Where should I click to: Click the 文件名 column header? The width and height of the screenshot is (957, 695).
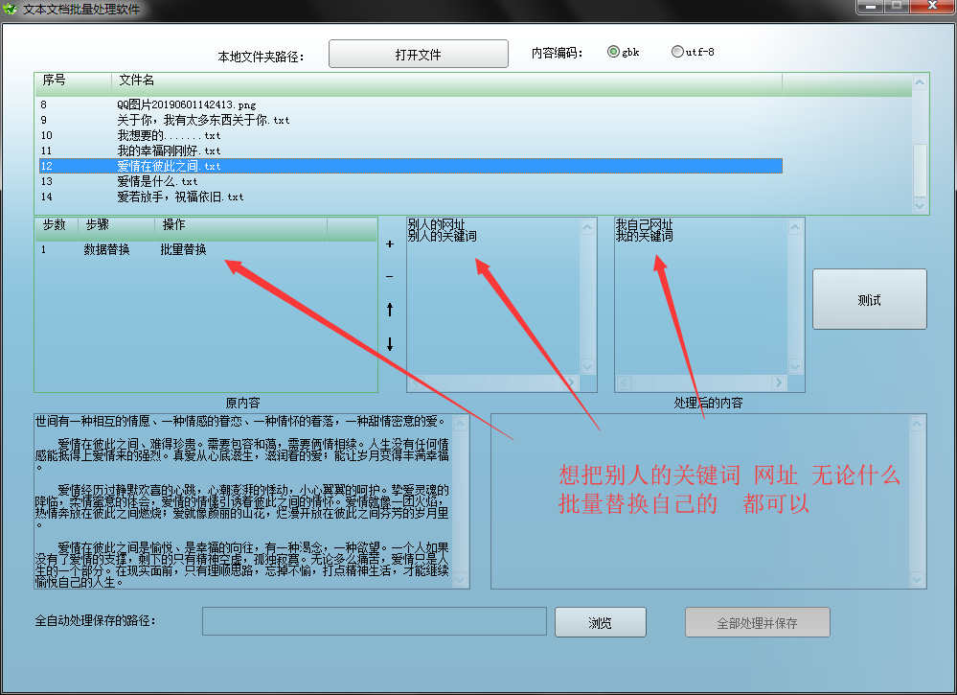pos(136,80)
